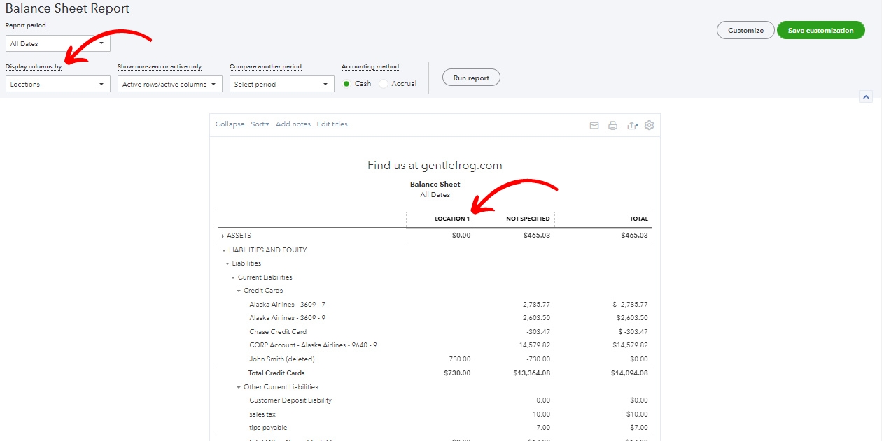Screen dimensions: 882x441
Task: Open the Select period comparison dropdown
Action: click(282, 84)
